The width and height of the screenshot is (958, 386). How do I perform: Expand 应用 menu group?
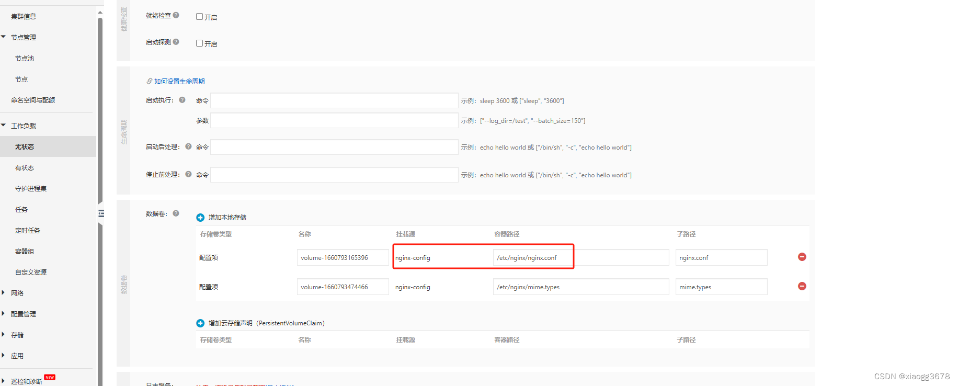click(4, 355)
